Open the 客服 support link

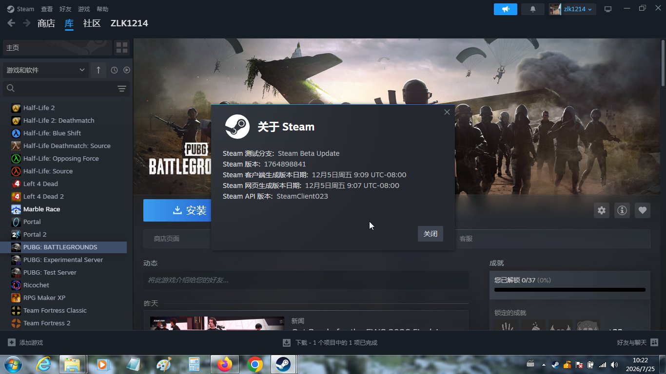[x=466, y=239]
